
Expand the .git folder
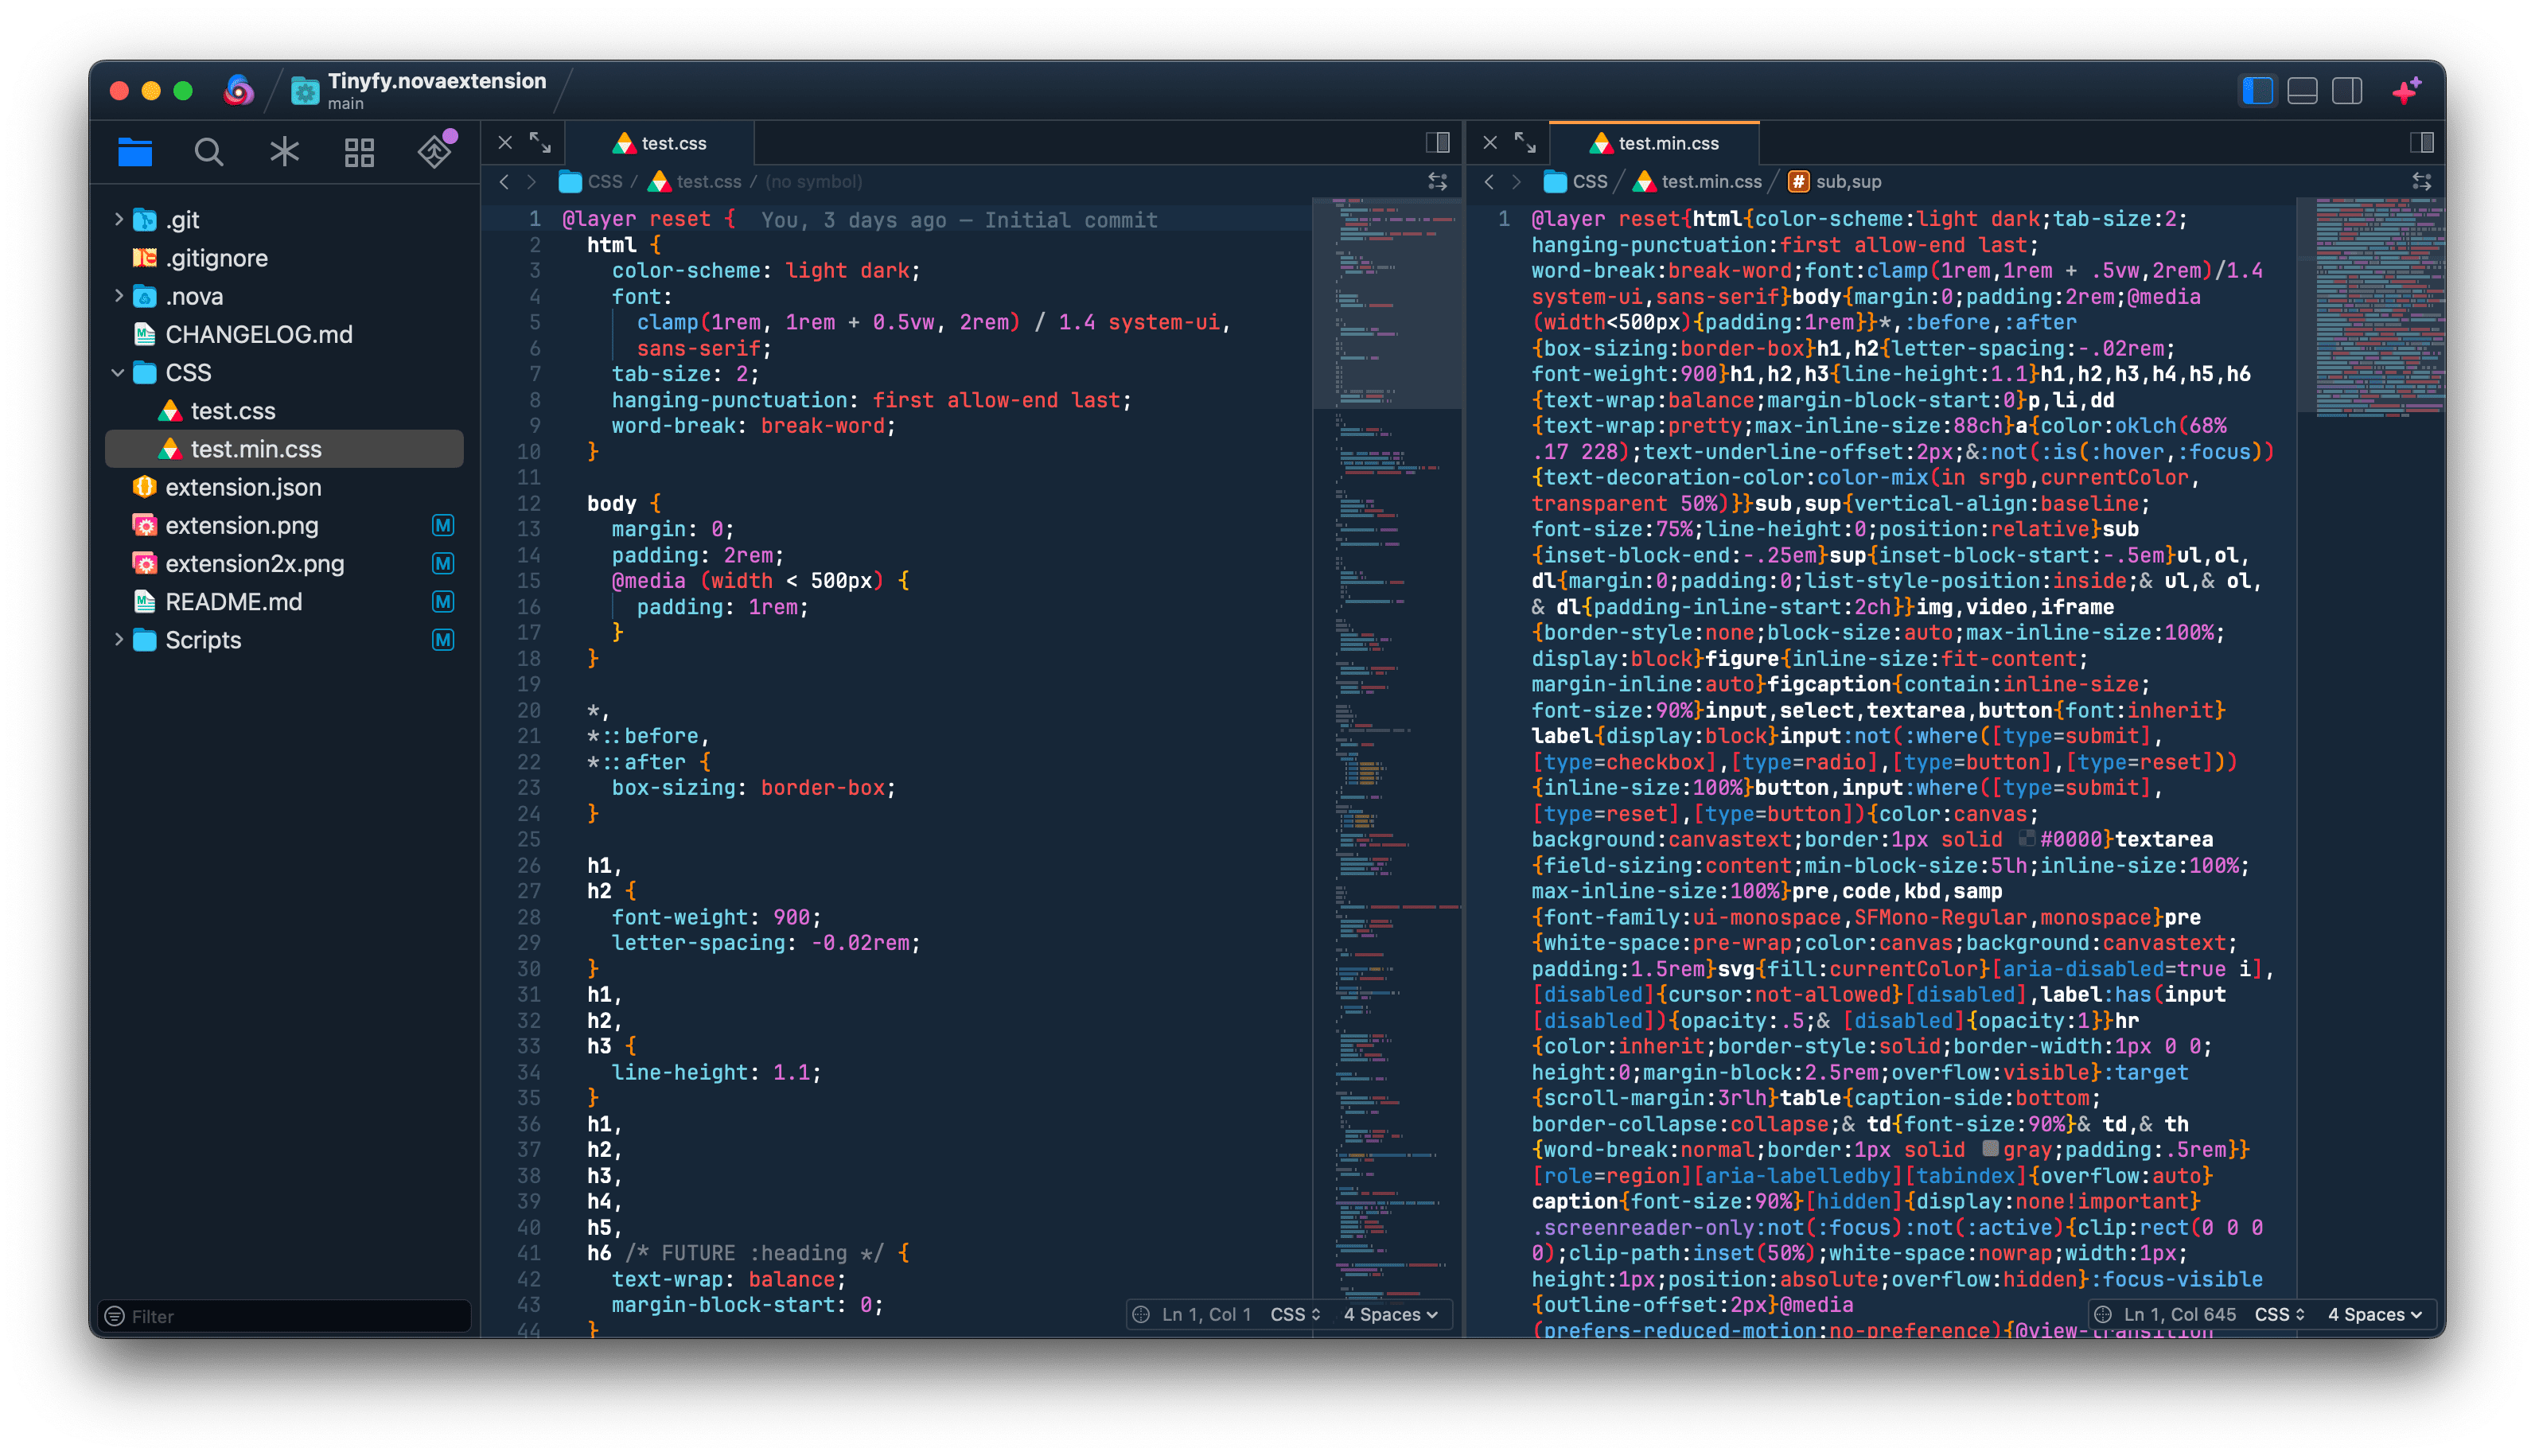(118, 219)
